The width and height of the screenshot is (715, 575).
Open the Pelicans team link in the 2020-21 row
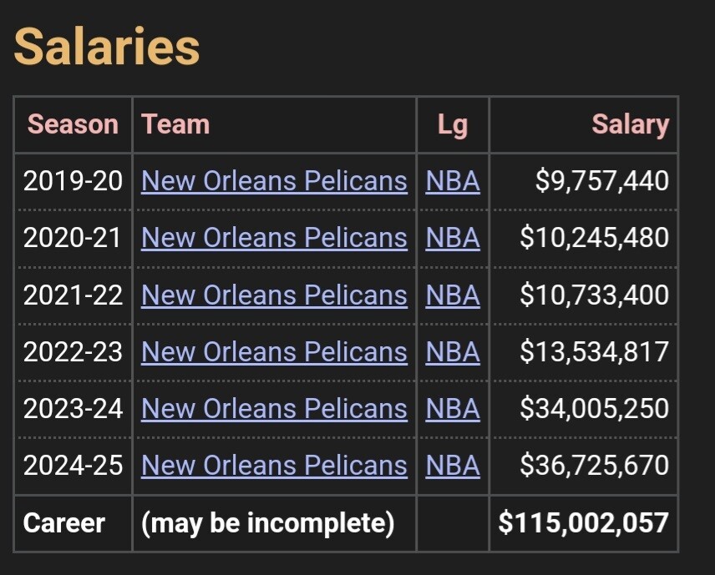tap(274, 238)
